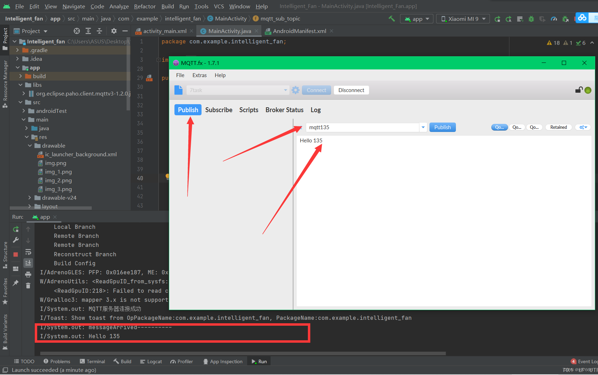Click the Debug app bug icon
Image resolution: width=598 pixels, height=375 pixels.
click(531, 19)
